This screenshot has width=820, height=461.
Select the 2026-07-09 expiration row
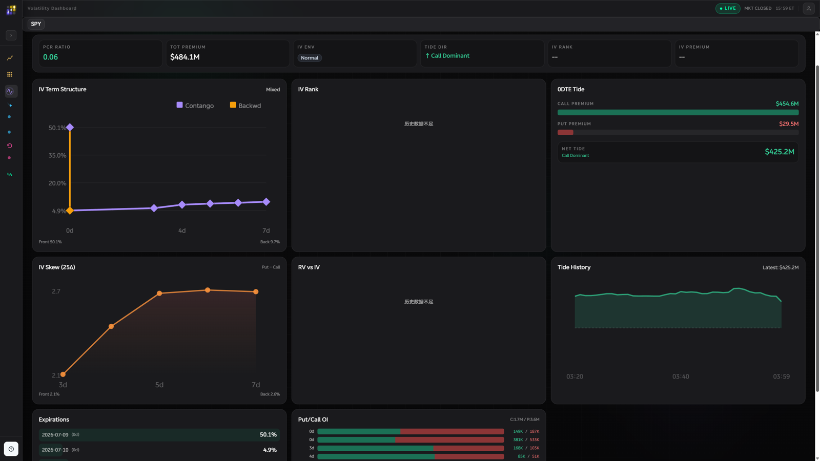[x=159, y=435]
